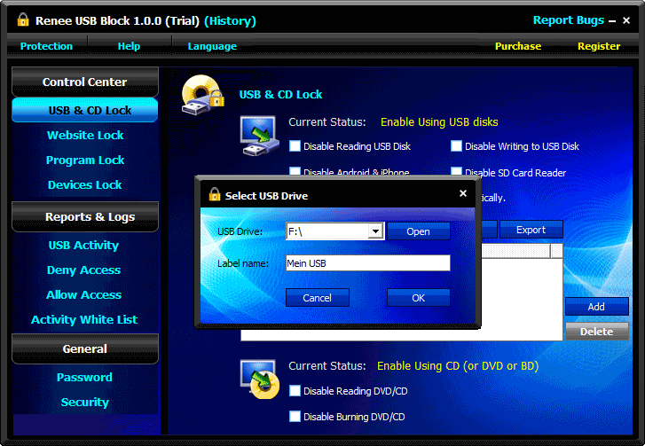Check Disable Burning DVD/CD
The image size is (645, 446).
tap(295, 417)
